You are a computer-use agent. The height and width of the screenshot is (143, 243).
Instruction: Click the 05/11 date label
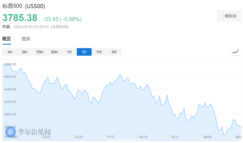click(175, 137)
